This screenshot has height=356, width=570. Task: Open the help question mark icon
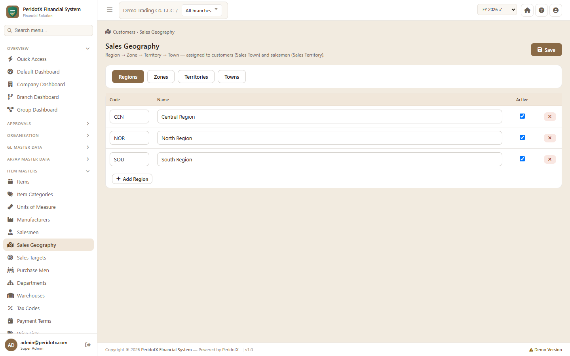point(541,10)
